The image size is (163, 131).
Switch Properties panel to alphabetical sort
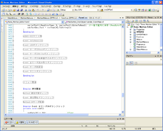point(131,63)
